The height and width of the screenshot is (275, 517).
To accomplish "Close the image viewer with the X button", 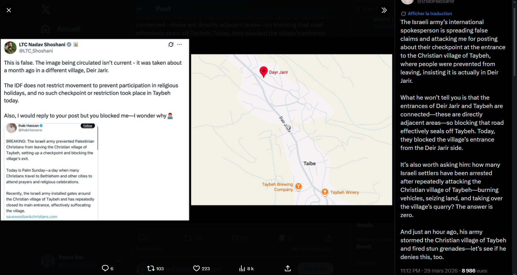I will pyautogui.click(x=9, y=10).
